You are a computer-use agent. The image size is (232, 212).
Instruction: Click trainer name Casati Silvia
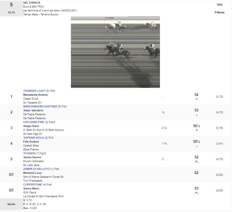point(31,99)
